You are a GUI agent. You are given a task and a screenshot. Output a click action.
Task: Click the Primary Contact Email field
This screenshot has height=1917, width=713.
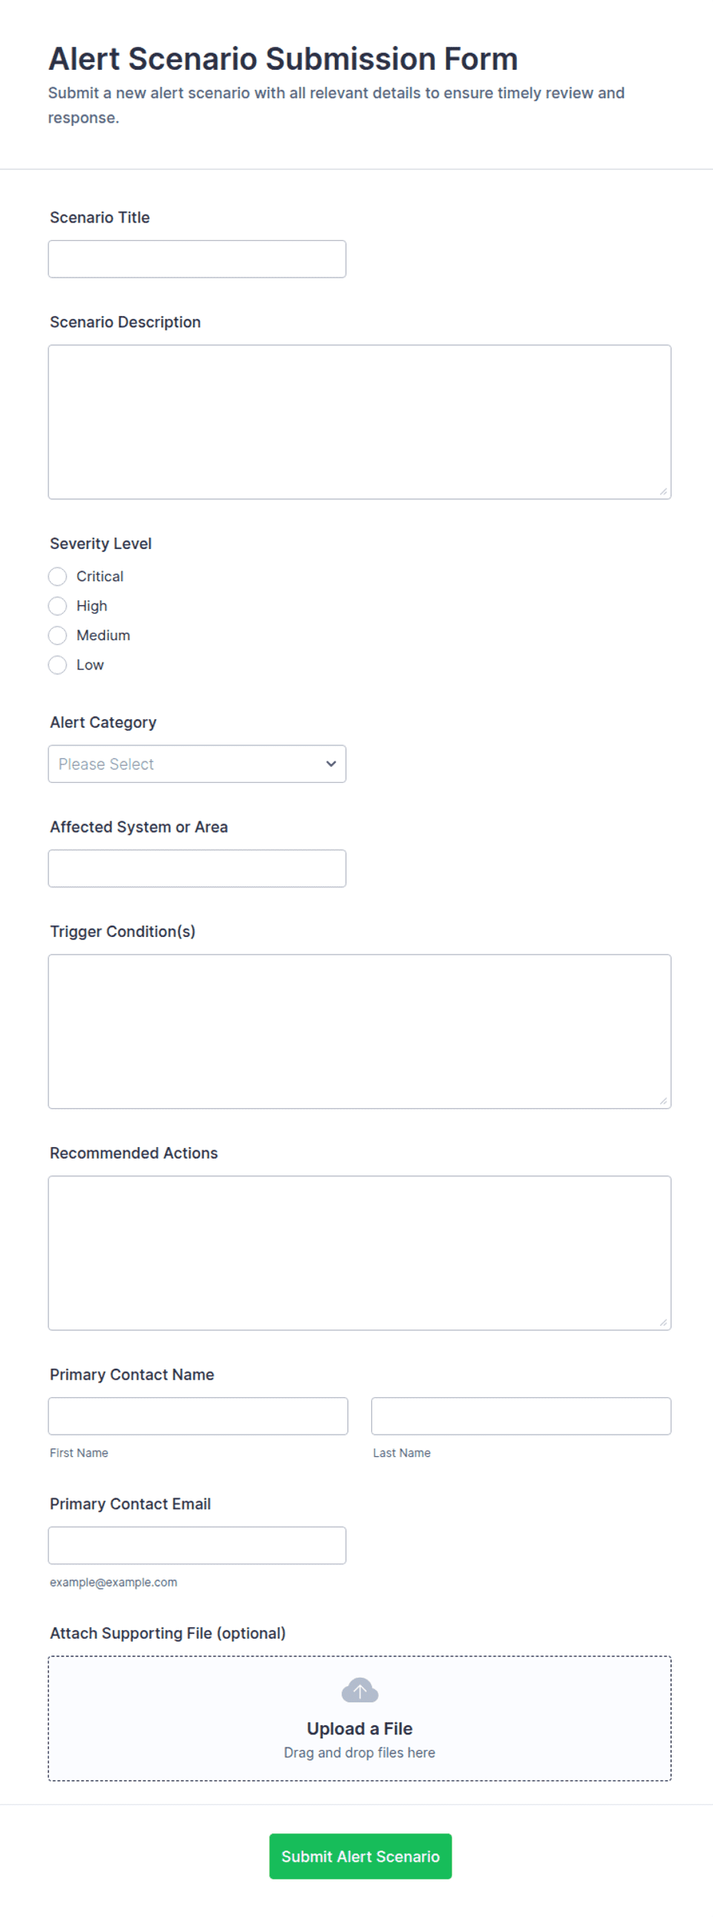coord(197,1545)
